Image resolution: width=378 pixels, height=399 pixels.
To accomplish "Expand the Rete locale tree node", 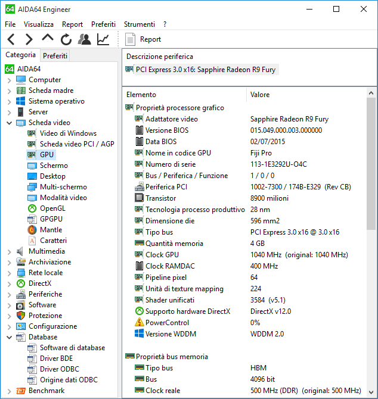I will (x=9, y=273).
